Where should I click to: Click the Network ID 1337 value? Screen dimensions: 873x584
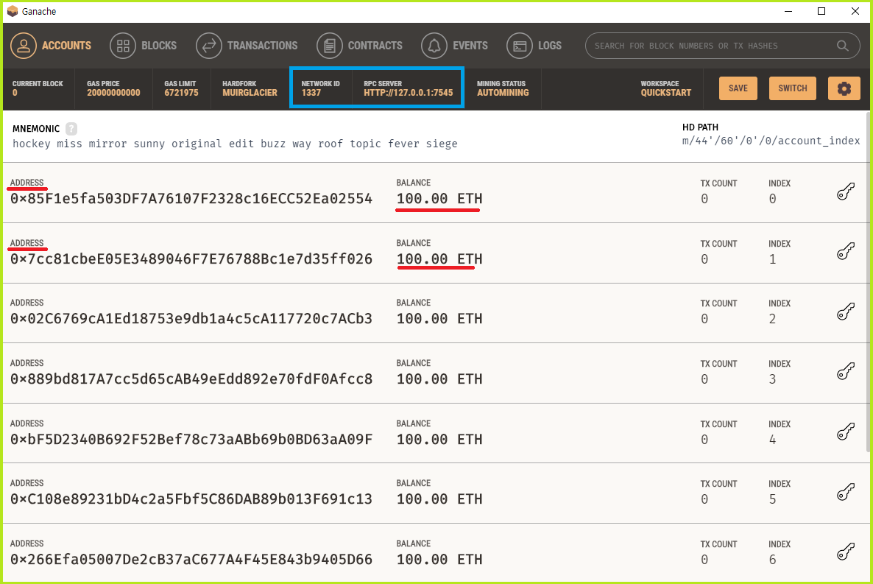click(x=311, y=93)
